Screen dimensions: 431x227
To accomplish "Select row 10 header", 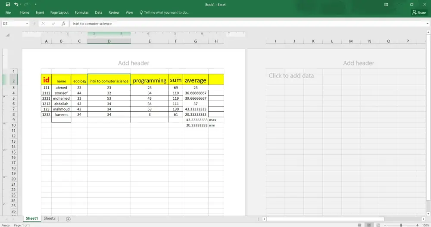I will [13, 125].
